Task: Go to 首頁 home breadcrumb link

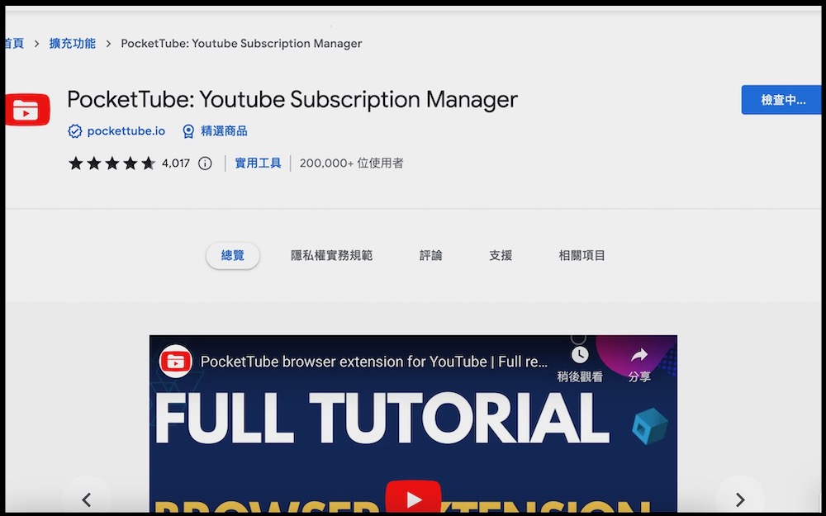Action: [x=14, y=44]
